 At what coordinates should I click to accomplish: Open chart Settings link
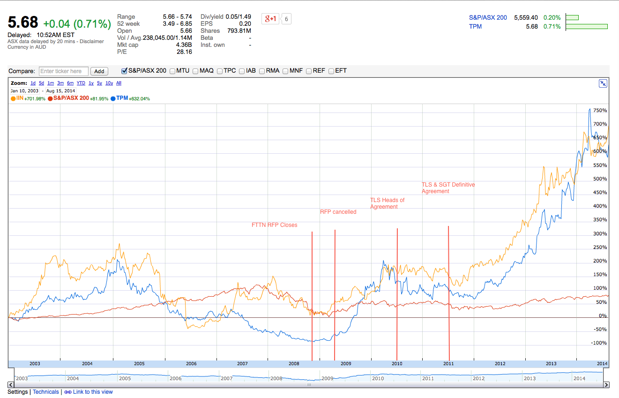pos(18,392)
